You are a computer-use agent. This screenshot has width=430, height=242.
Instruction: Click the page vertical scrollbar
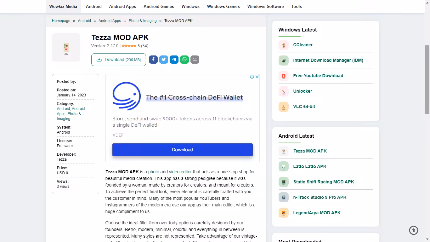(427, 79)
